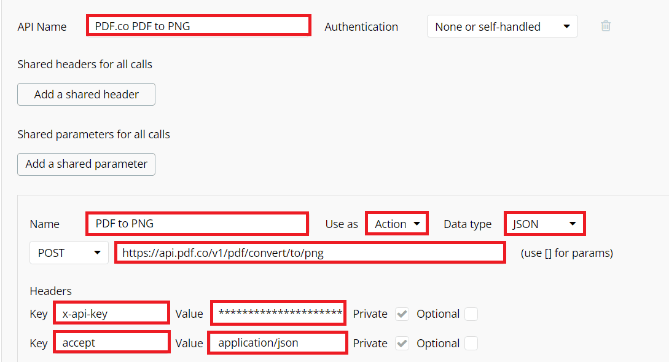Edit the call Name field 'PDF to PNG'
This screenshot has height=362, width=669.
pyautogui.click(x=197, y=223)
